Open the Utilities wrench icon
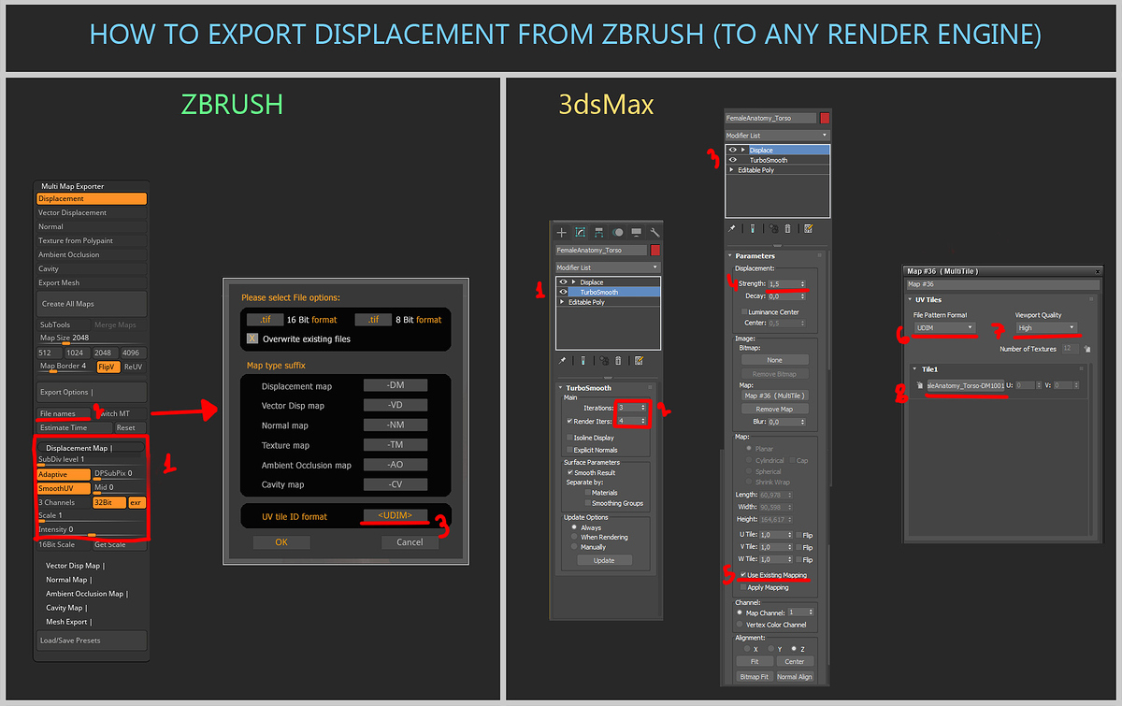Viewport: 1122px width, 706px height. click(x=654, y=232)
